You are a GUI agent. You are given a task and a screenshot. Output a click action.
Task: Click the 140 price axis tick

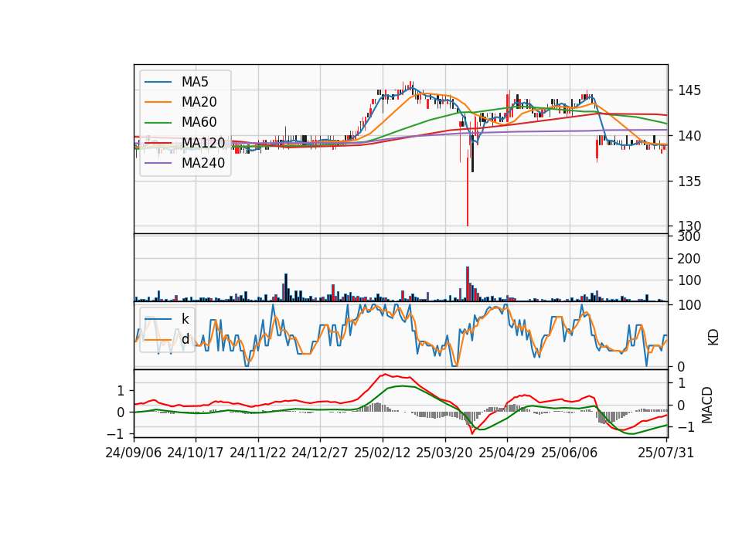(x=689, y=136)
